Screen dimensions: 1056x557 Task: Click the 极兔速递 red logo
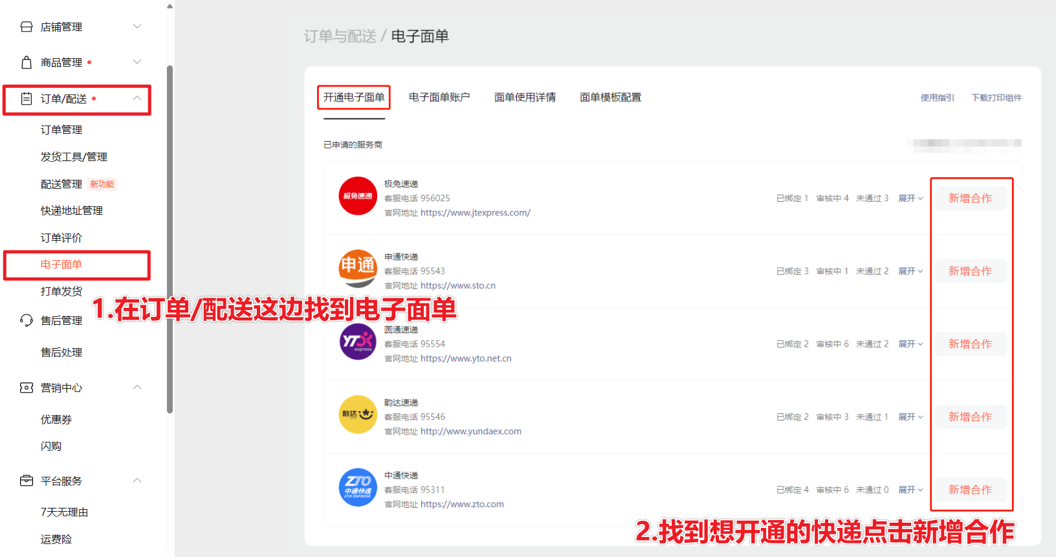point(358,195)
